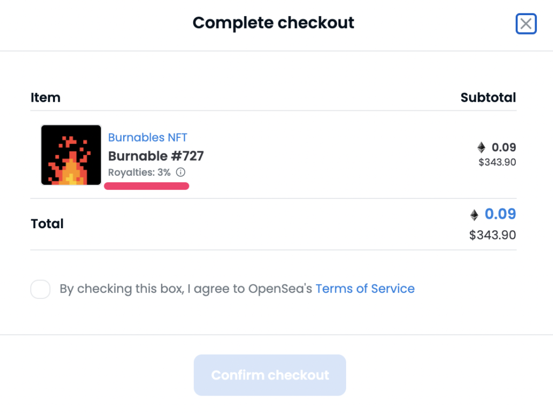
Task: Close the Complete checkout dialog
Action: coord(526,24)
